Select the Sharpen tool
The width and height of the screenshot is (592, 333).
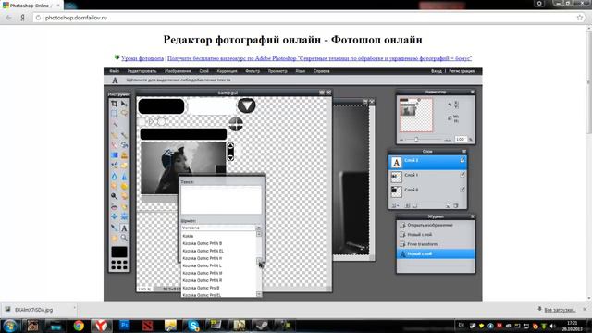click(x=124, y=176)
